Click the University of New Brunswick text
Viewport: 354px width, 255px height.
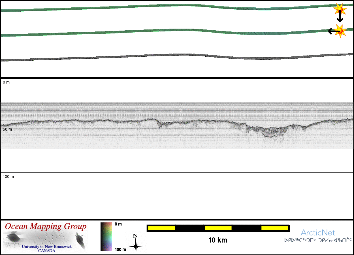(47, 246)
